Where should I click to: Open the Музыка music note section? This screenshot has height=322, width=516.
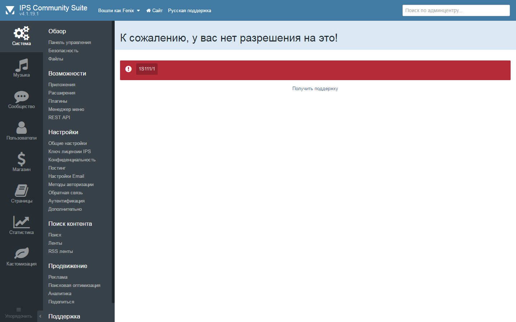(x=21, y=68)
